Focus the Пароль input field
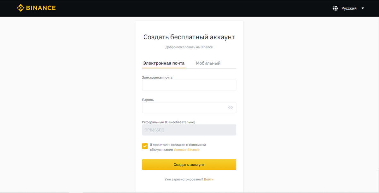The image size is (379, 193). (x=189, y=108)
